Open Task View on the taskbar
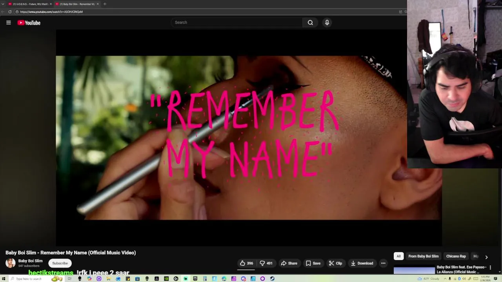Viewport: 502px width, 282px height. [x=69, y=279]
